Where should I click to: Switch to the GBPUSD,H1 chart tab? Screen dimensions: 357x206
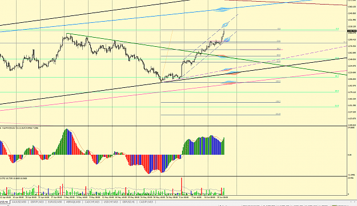(129, 202)
